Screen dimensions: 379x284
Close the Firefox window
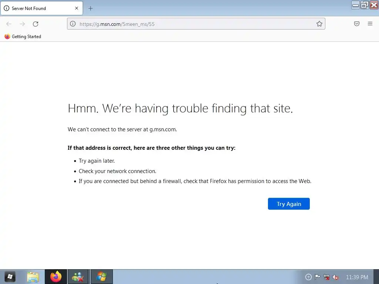pyautogui.click(x=374, y=5)
